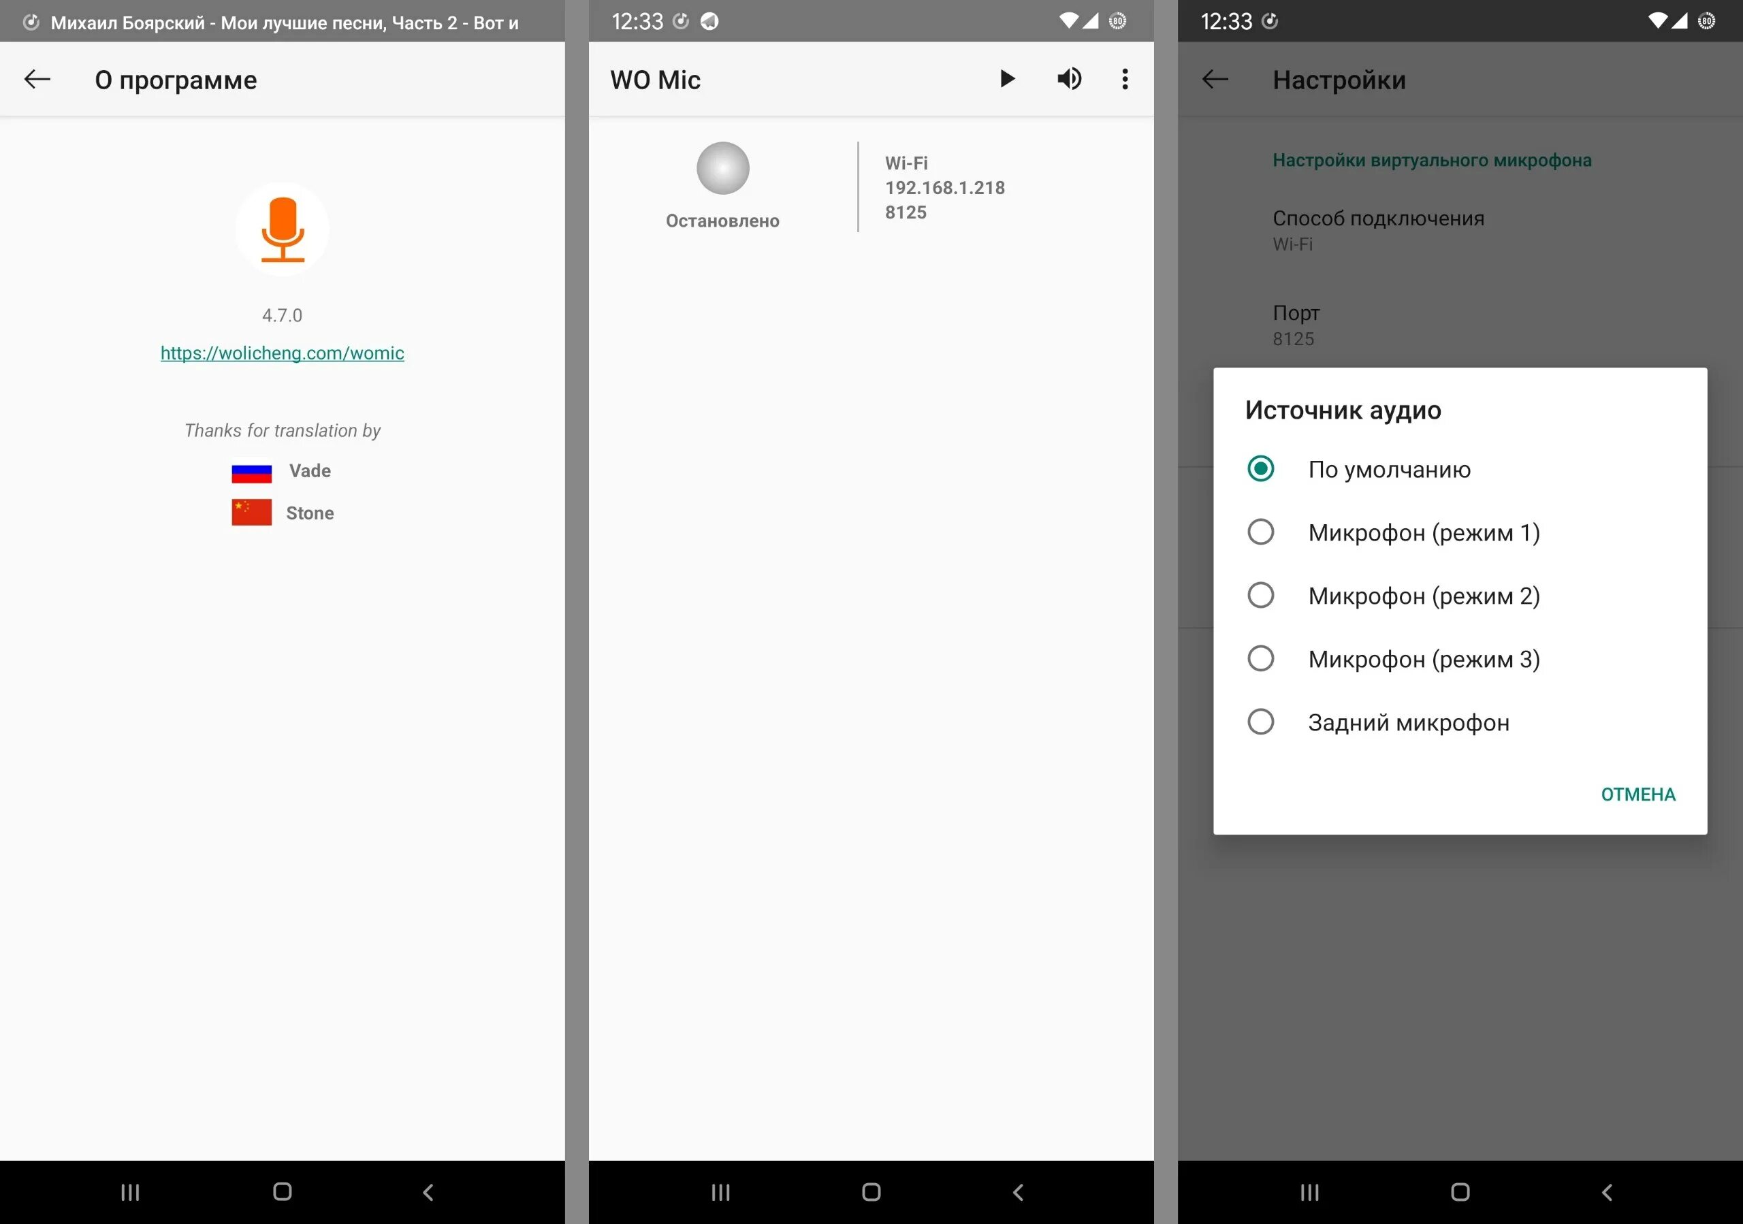Click the Источник аудио dialog title
1743x1224 pixels.
tap(1343, 410)
